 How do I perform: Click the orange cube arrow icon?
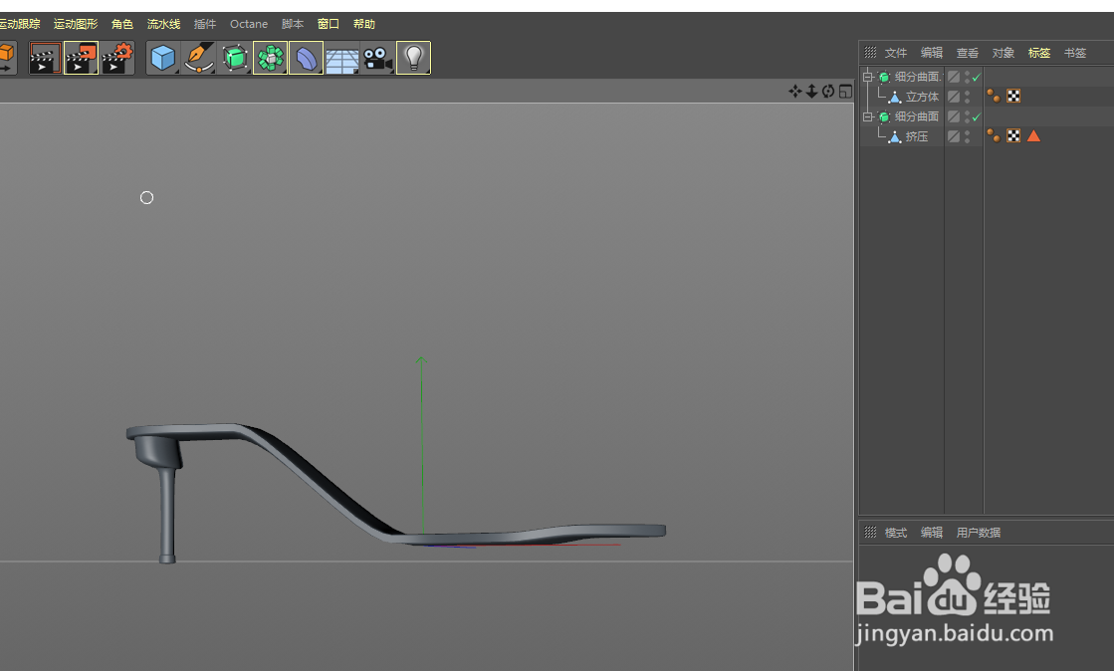pos(7,58)
